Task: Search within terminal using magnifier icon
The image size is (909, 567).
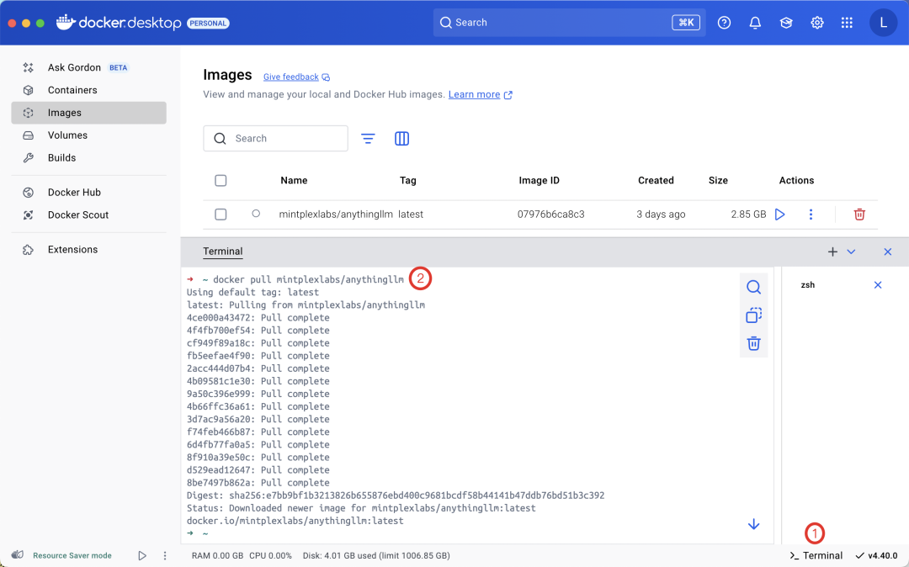Action: (753, 287)
